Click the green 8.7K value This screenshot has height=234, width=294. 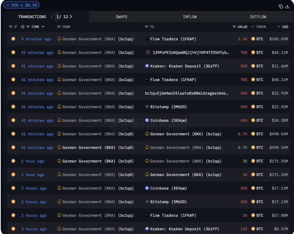pyautogui.click(x=243, y=148)
